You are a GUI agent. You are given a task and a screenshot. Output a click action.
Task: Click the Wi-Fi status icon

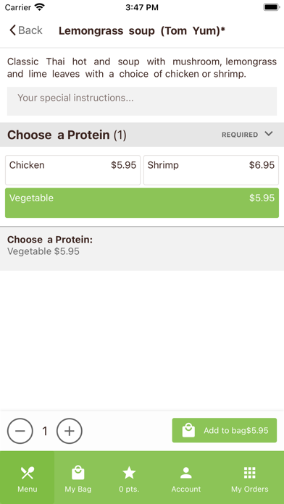point(40,7)
